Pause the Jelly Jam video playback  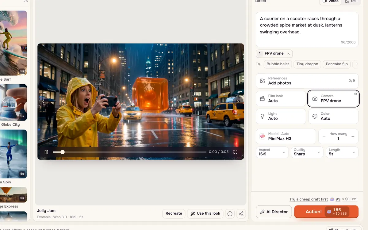pos(46,152)
